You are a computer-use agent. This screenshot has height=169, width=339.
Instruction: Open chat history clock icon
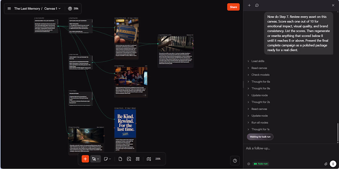(x=257, y=5)
